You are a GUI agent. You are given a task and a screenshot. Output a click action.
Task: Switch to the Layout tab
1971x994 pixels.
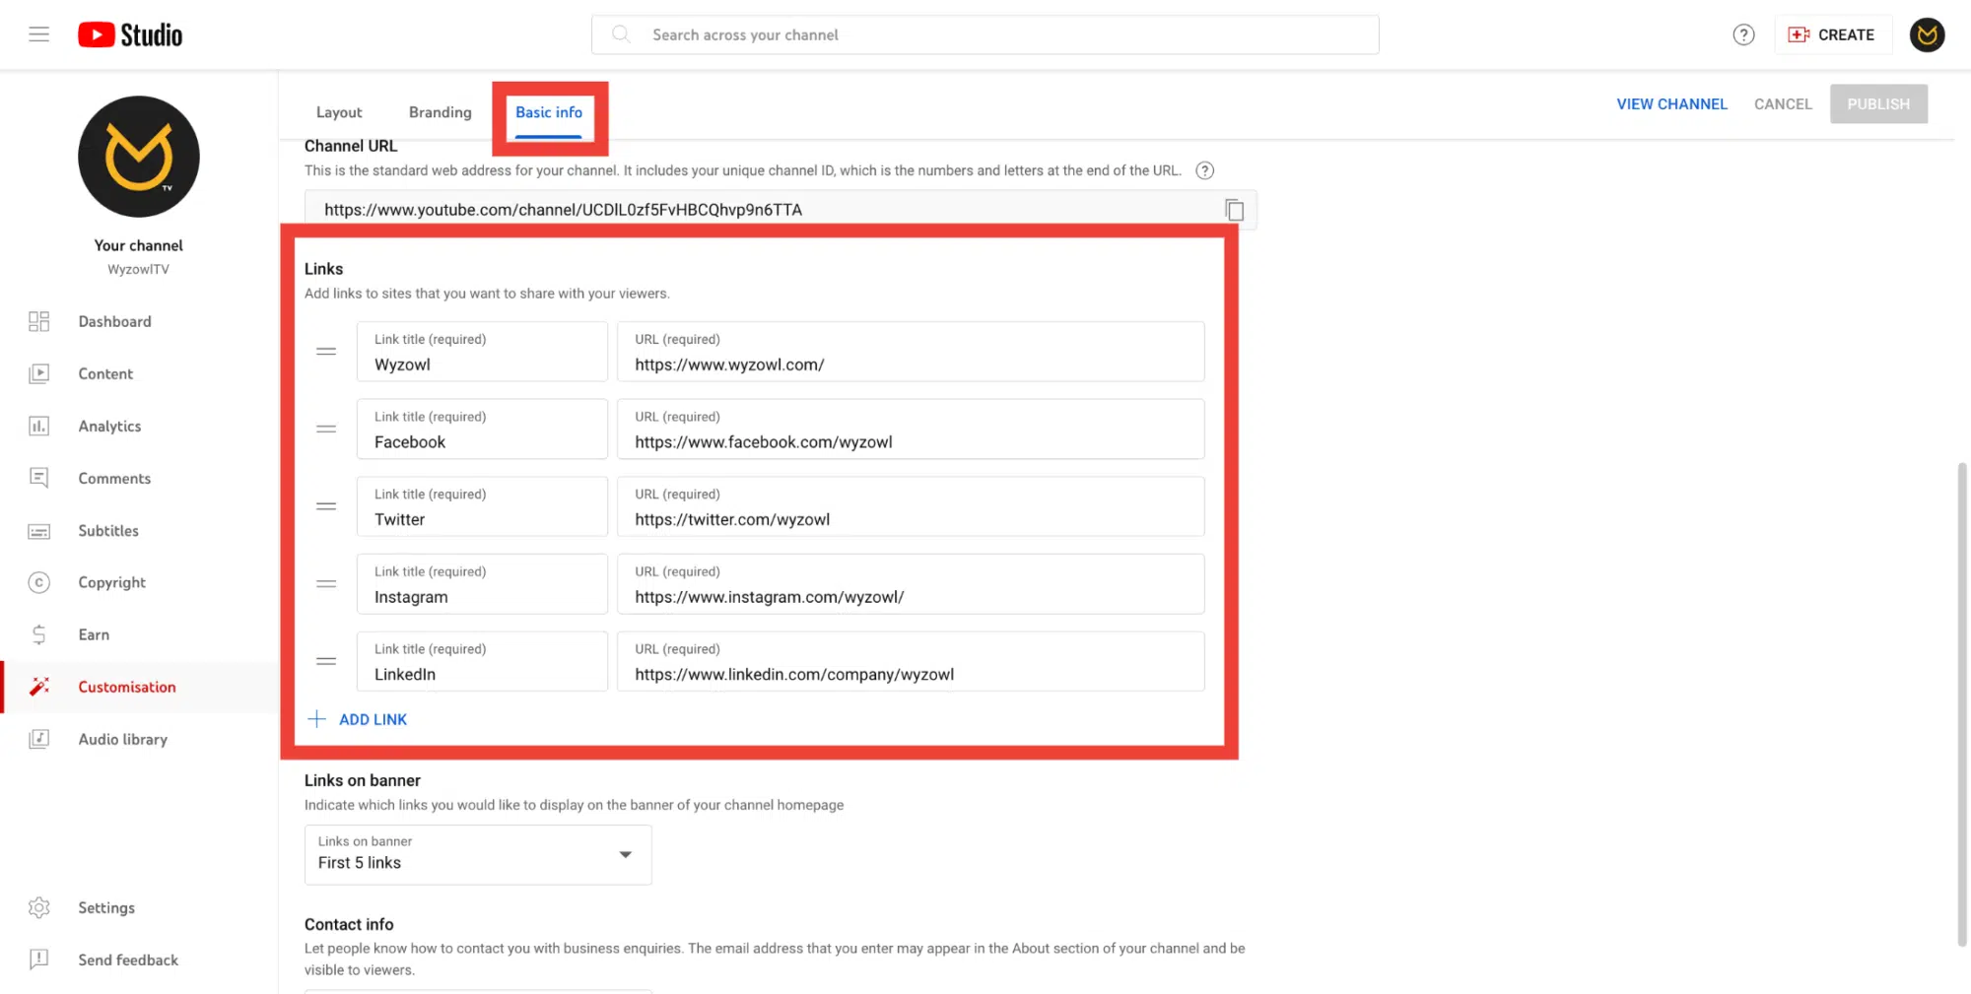point(339,112)
